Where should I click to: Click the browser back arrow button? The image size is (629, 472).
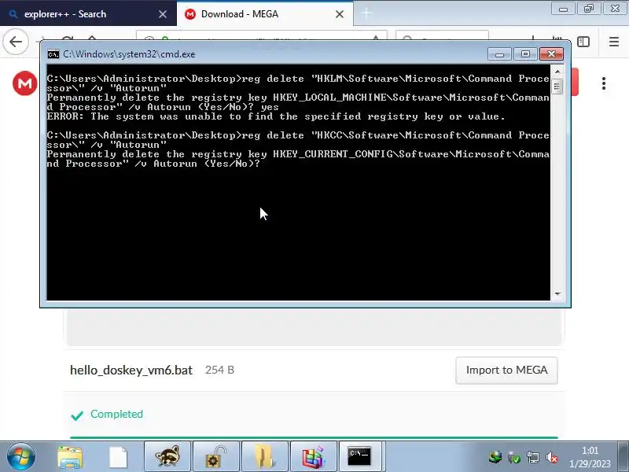tap(16, 42)
